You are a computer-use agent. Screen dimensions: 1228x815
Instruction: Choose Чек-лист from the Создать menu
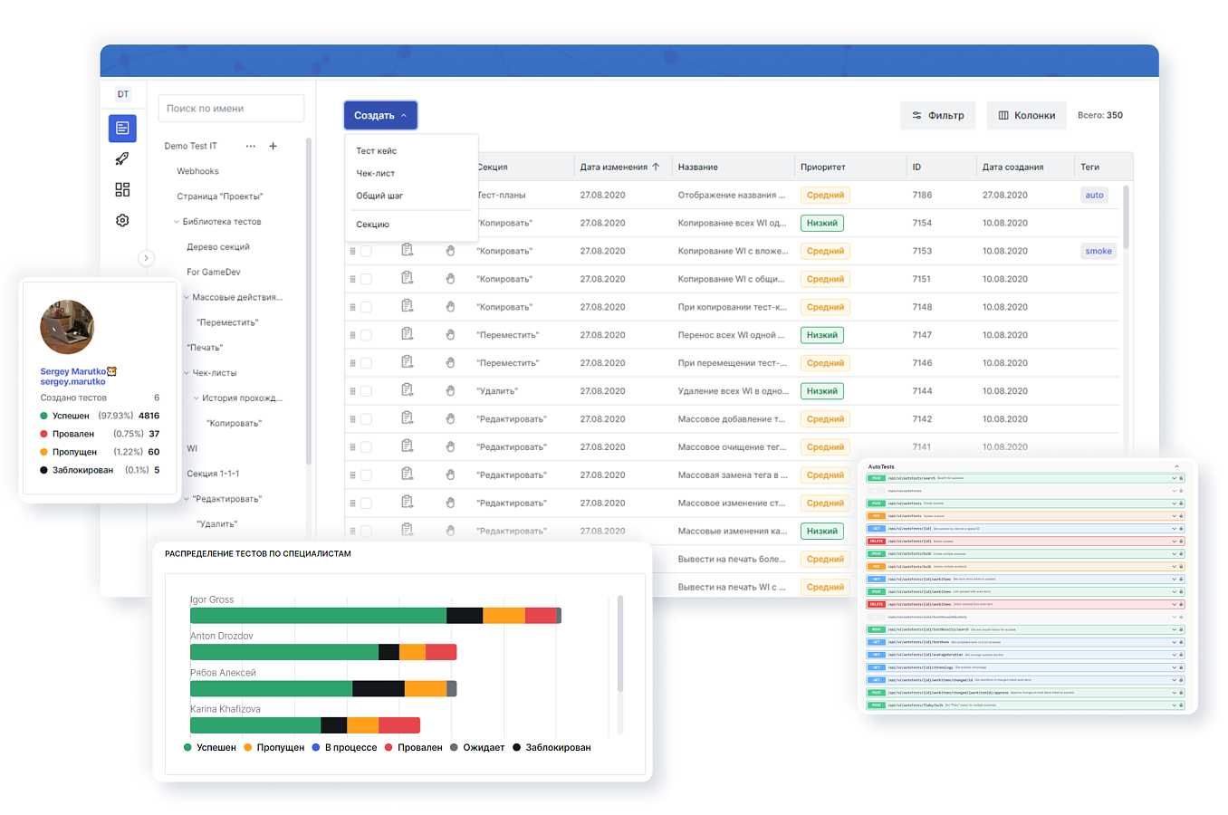click(376, 173)
